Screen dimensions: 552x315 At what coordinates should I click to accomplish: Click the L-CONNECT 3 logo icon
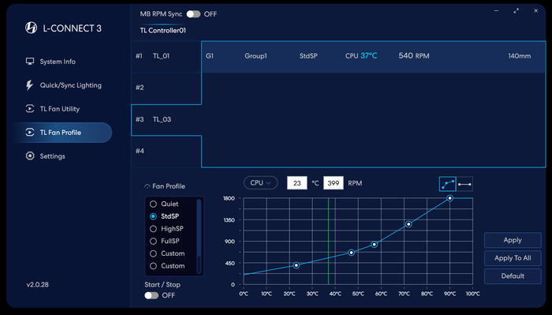[31, 28]
